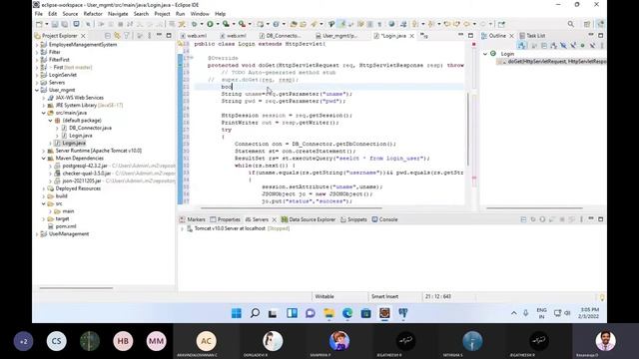639x359 pixels.
Task: Select pom.xml in Project Explorer
Action: point(66,226)
